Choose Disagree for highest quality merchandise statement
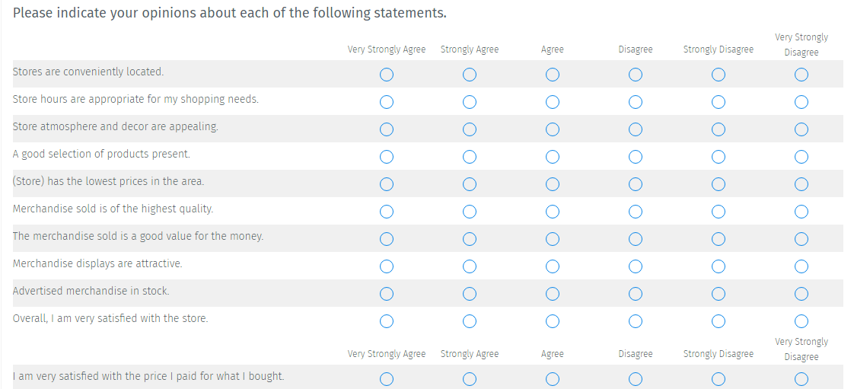Screen dimensions: 854x389 pyautogui.click(x=636, y=212)
